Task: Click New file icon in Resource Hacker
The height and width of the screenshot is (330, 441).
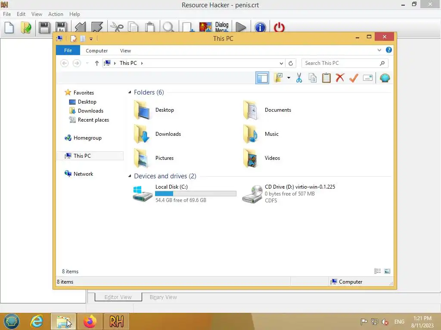Action: [9, 27]
